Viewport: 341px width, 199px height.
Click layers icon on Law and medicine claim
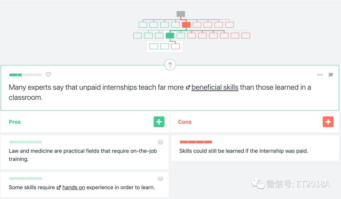[x=160, y=142]
